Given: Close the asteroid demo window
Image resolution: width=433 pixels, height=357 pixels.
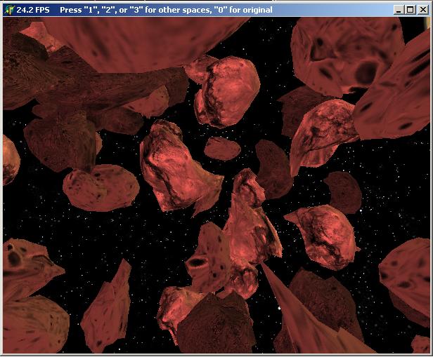Looking at the screenshot, I should coord(423,10).
